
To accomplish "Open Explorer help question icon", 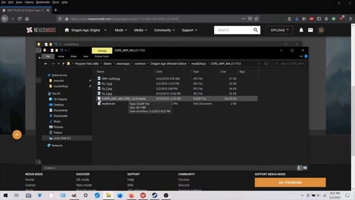I will pos(306,56).
